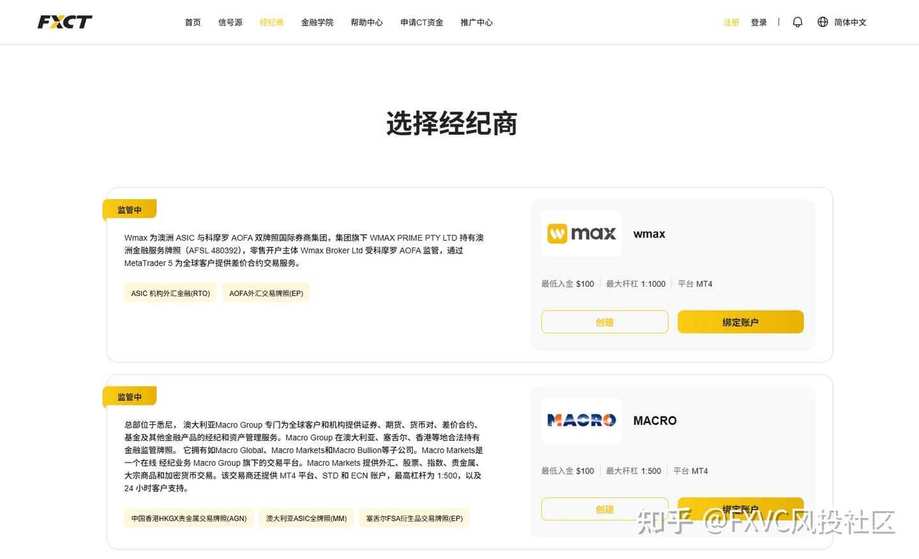Viewport: 919px width, 559px height.
Task: Click the ASIC 机构外汇金融(RTO) tag
Action: tap(170, 293)
